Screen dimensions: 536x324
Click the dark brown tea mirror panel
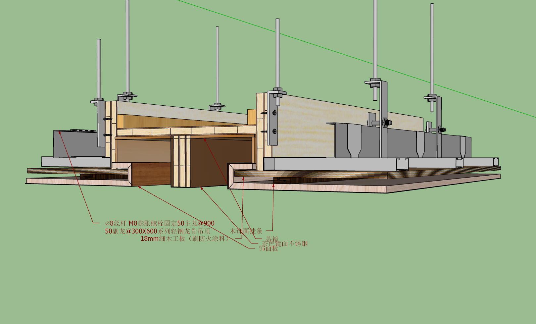pos(209,162)
